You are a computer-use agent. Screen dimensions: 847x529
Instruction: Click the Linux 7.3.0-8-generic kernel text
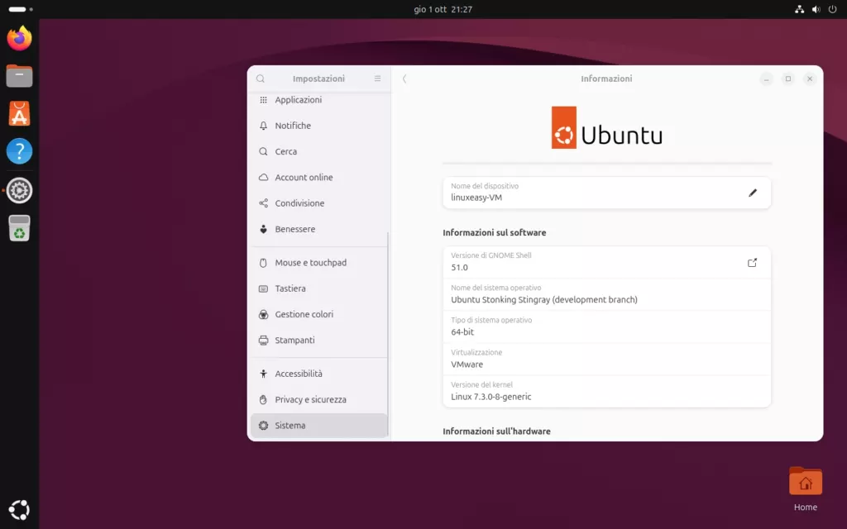[491, 397]
